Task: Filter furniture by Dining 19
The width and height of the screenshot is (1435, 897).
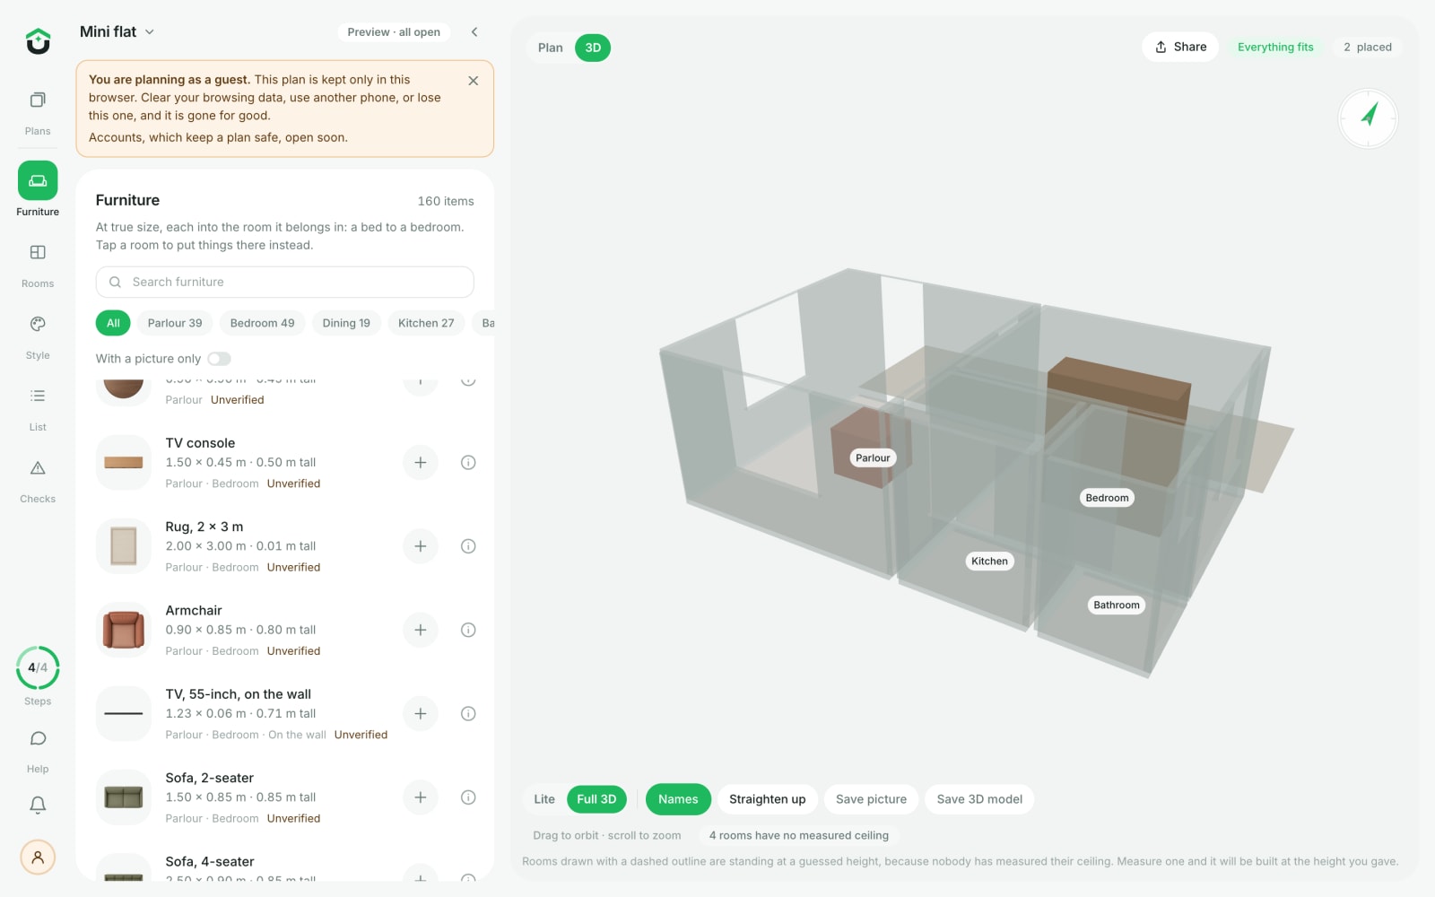Action: click(346, 323)
